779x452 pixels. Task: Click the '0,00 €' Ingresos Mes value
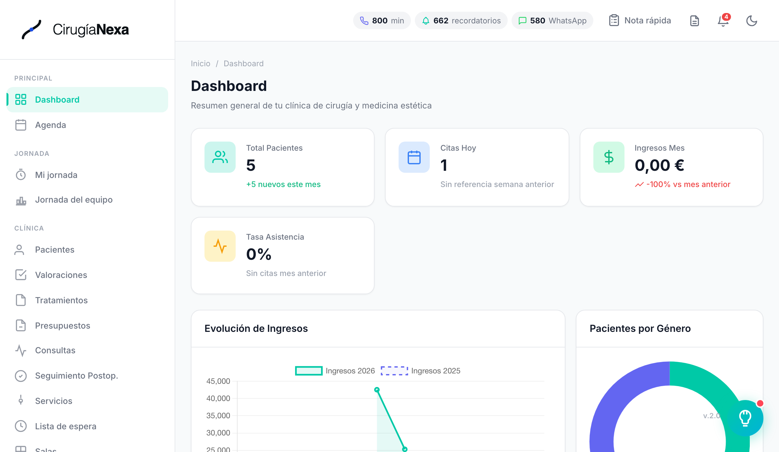660,165
